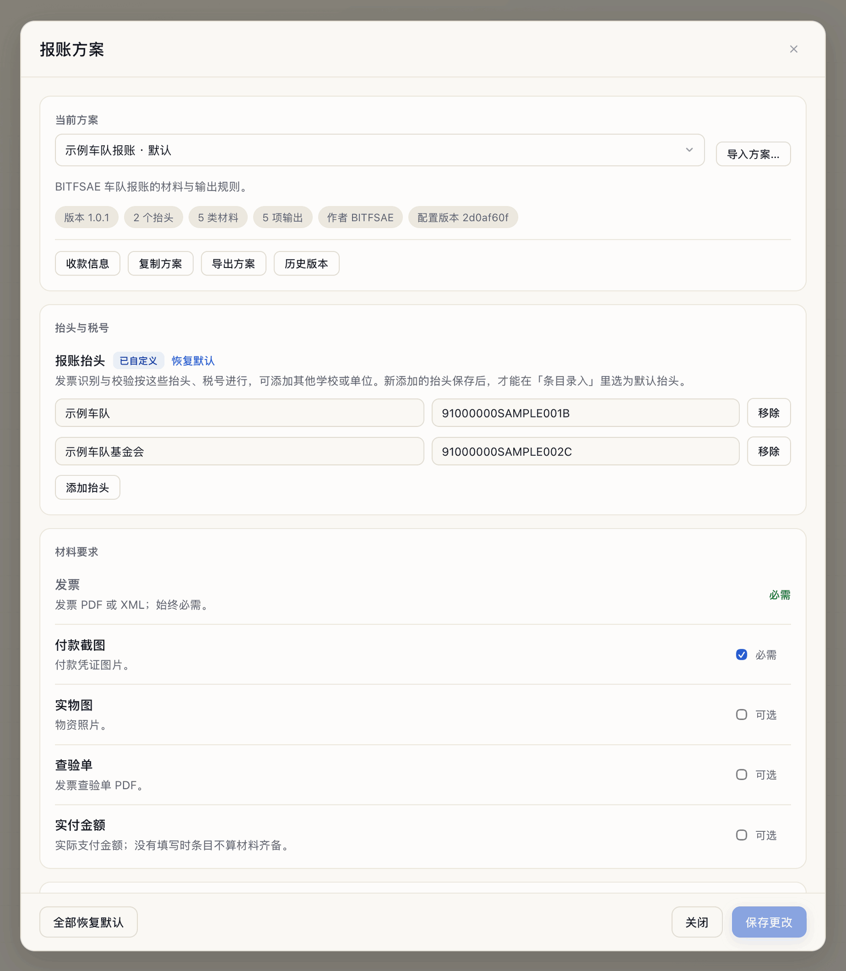Uncheck the 付款截图 required checkbox

click(741, 655)
